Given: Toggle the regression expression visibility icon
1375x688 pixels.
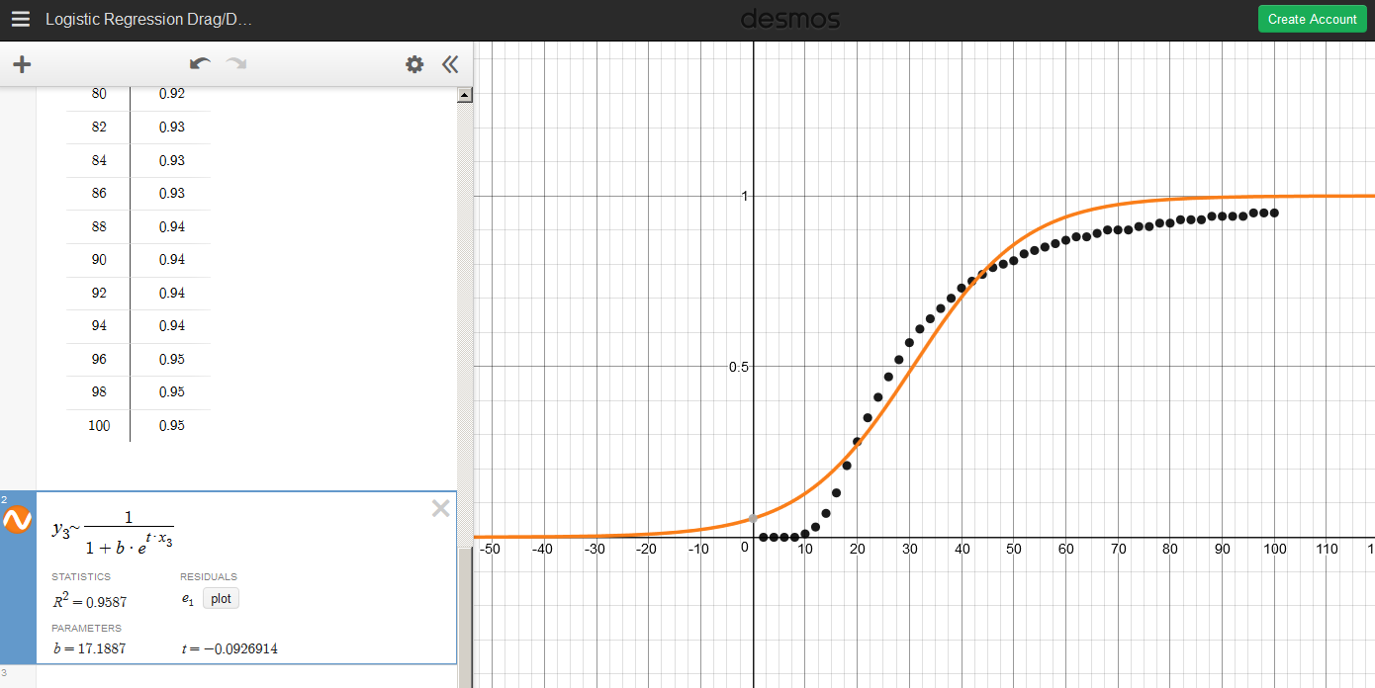Looking at the screenshot, I should 18,519.
